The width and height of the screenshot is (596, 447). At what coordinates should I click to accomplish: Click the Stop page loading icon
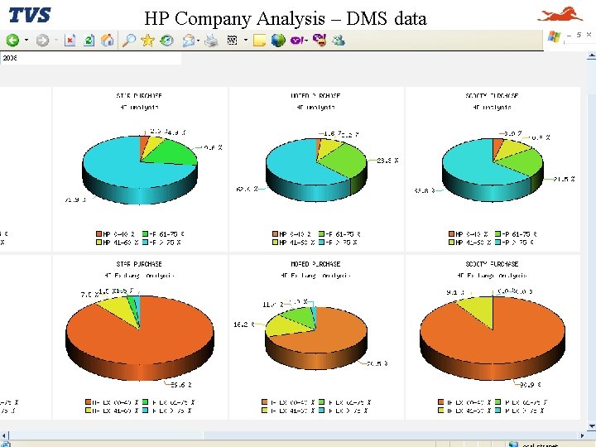[70, 41]
